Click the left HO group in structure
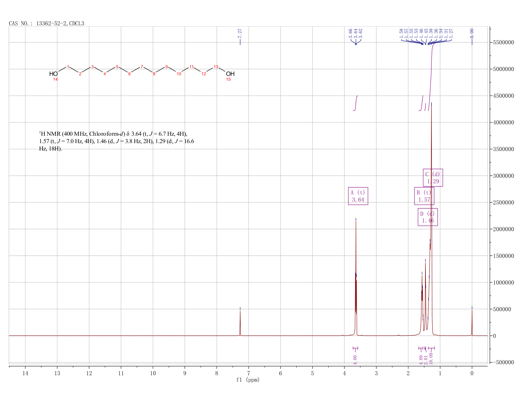 tap(53, 74)
